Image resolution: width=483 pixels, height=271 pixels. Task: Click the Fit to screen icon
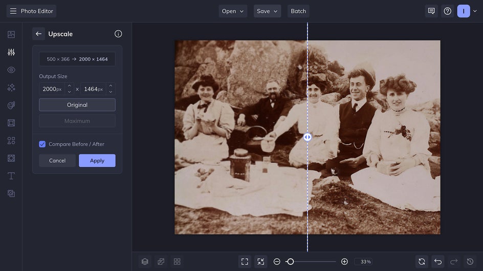coord(245,262)
